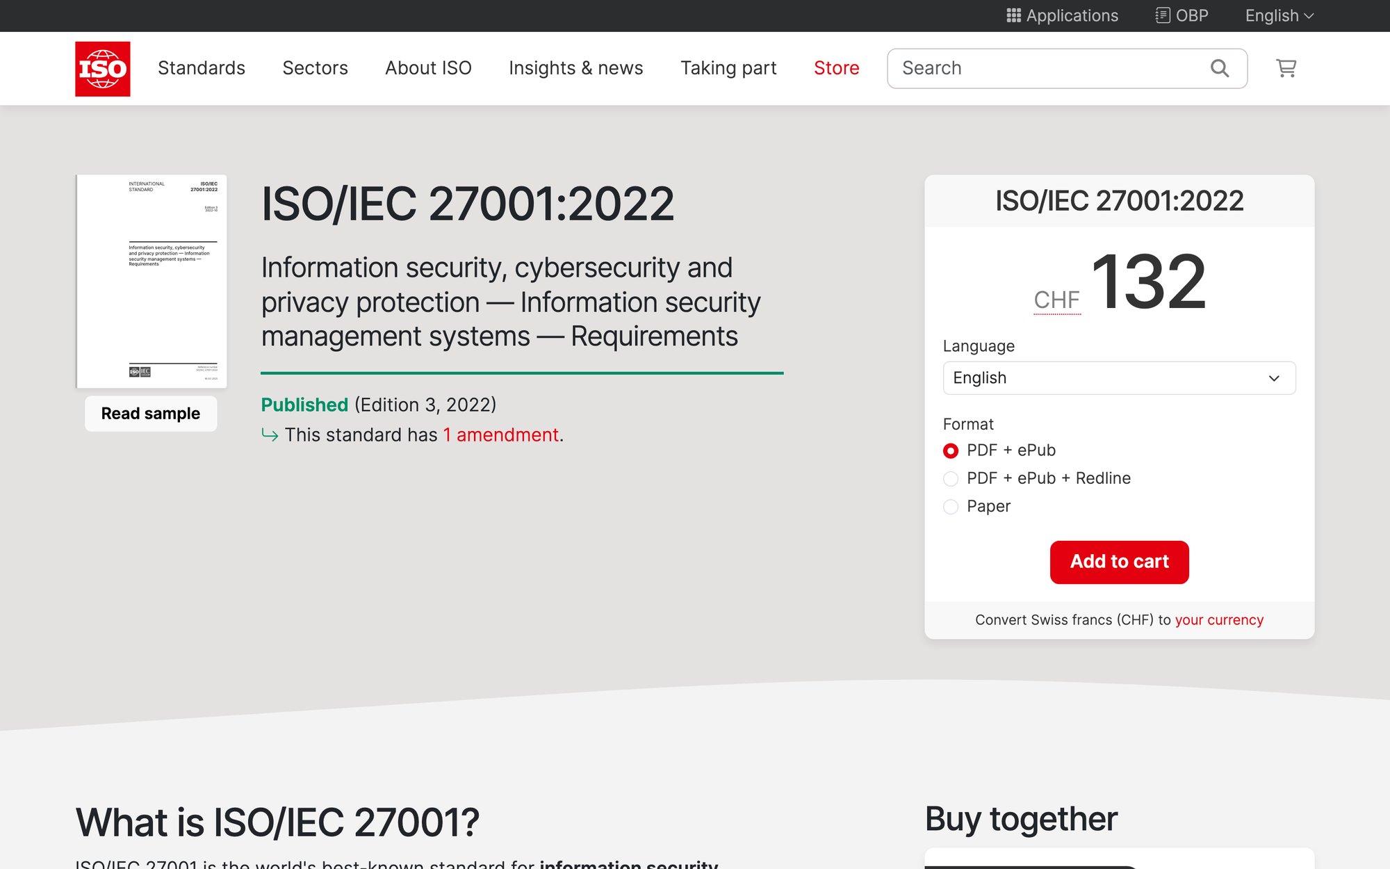The height and width of the screenshot is (869, 1390).
Task: Convert CHF to your currency
Action: point(1219,619)
